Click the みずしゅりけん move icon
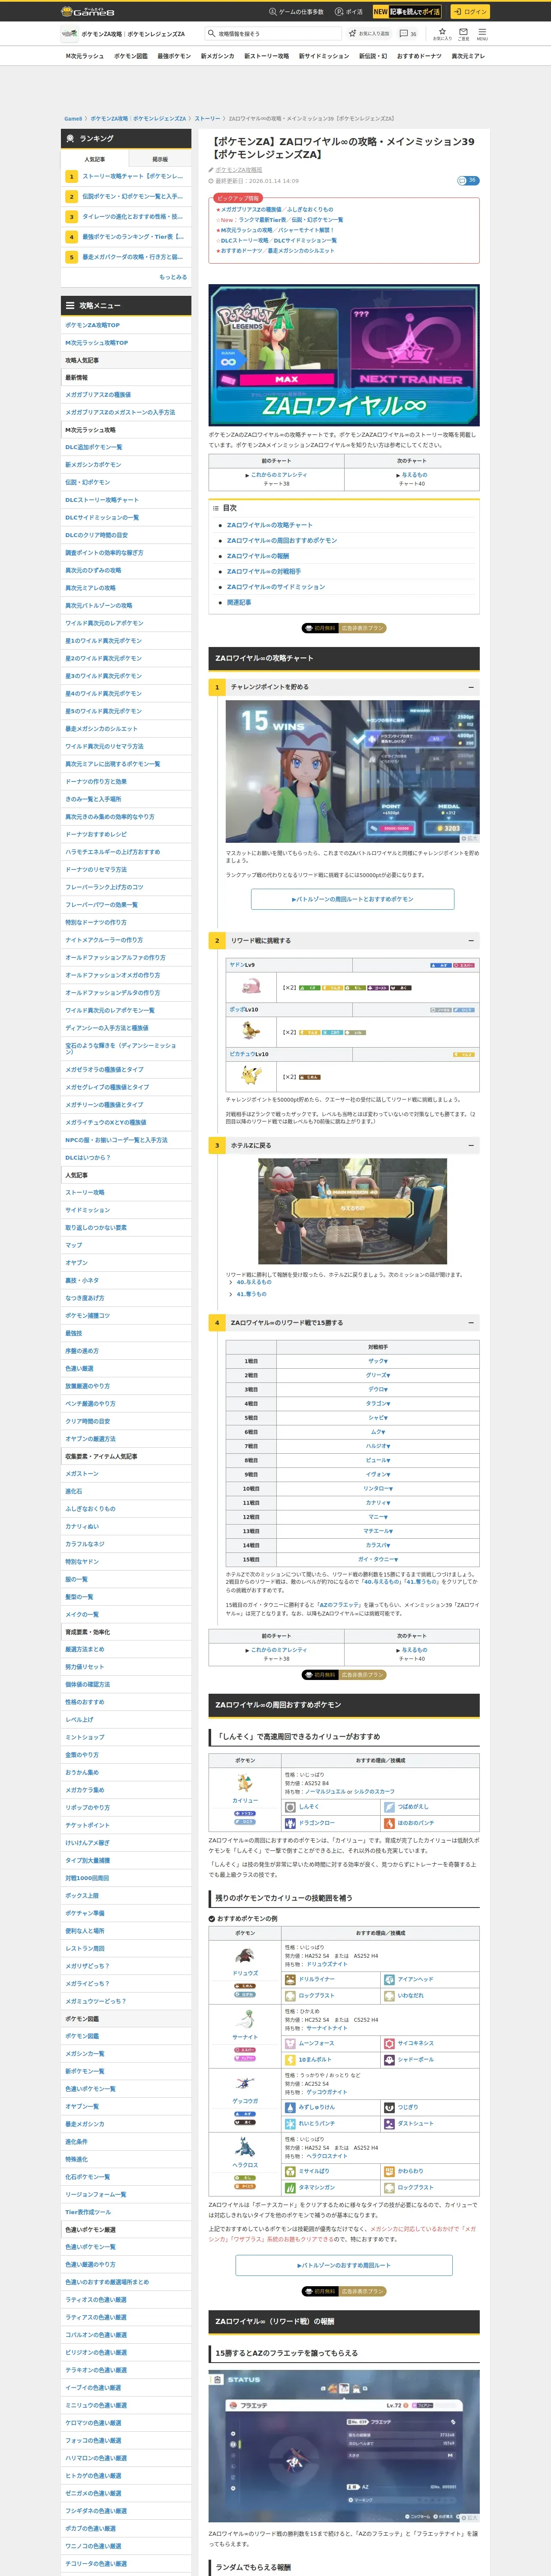The image size is (551, 2576). tap(290, 2107)
